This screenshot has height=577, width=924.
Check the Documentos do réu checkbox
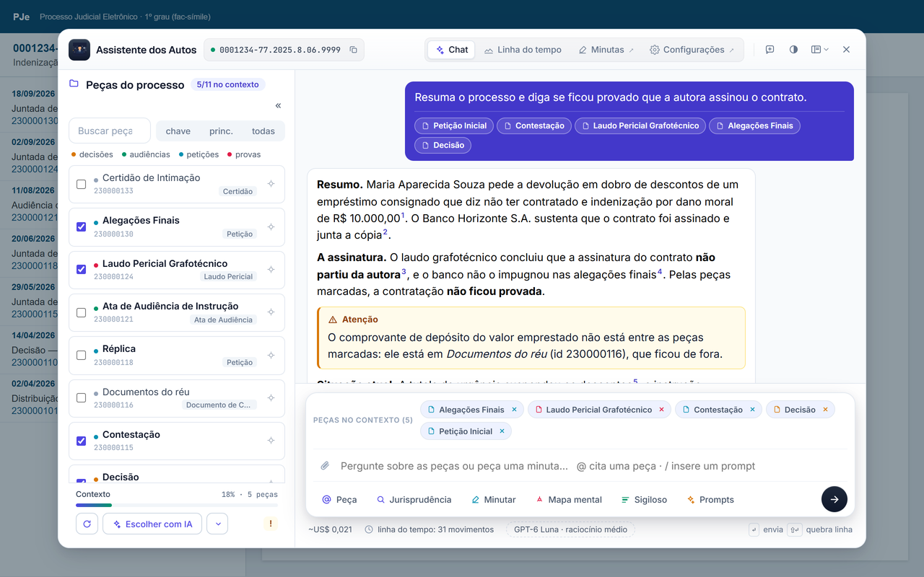pos(82,397)
